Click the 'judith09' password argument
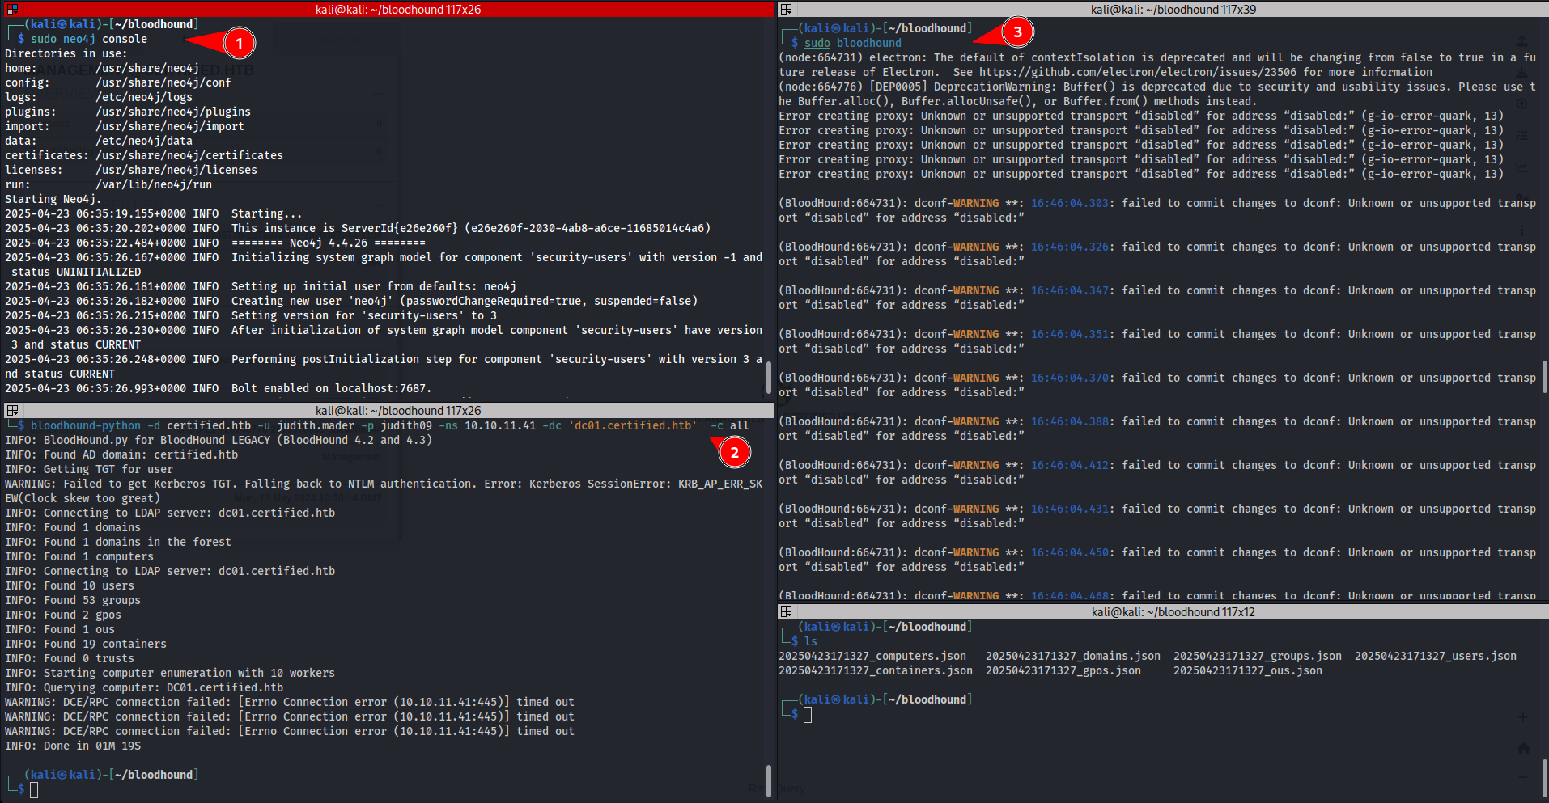Screen dimensions: 1549x803 coord(406,425)
